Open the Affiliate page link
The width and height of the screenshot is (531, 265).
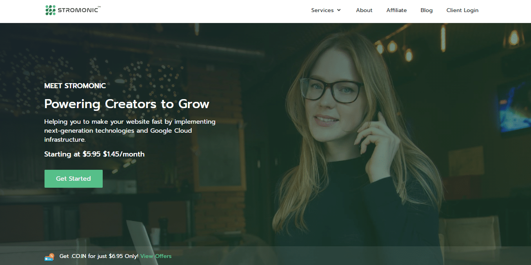point(396,10)
